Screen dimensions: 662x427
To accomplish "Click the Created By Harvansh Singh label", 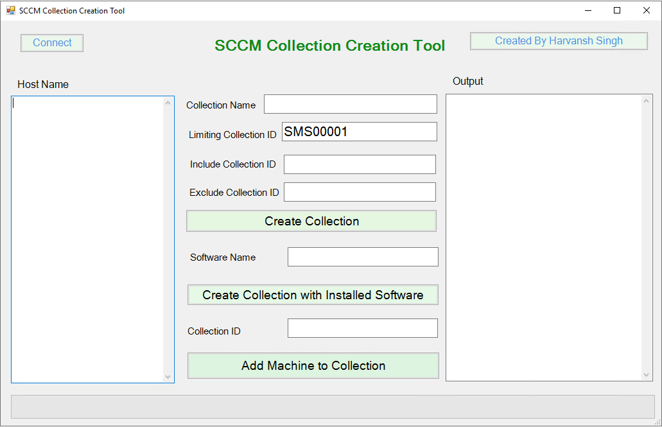I will (x=558, y=40).
